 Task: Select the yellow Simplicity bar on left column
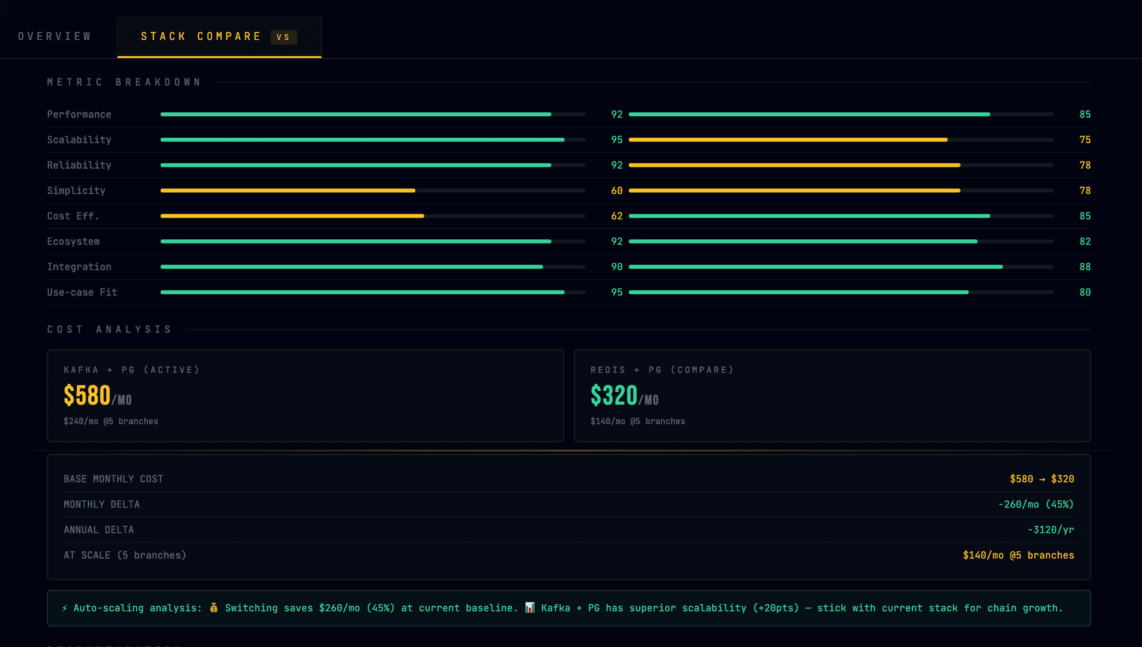(x=287, y=191)
